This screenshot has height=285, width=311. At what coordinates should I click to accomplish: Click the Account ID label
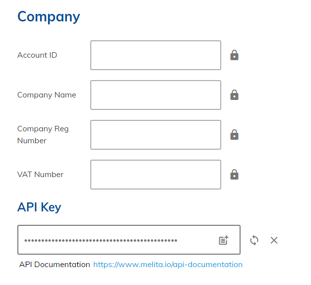(37, 55)
